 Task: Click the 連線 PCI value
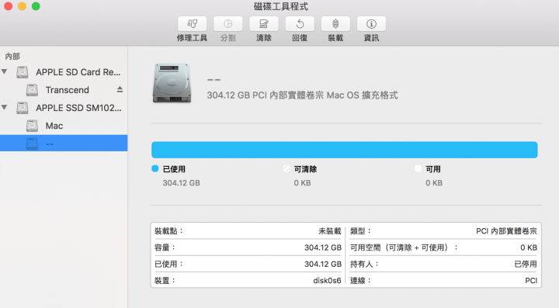531,281
